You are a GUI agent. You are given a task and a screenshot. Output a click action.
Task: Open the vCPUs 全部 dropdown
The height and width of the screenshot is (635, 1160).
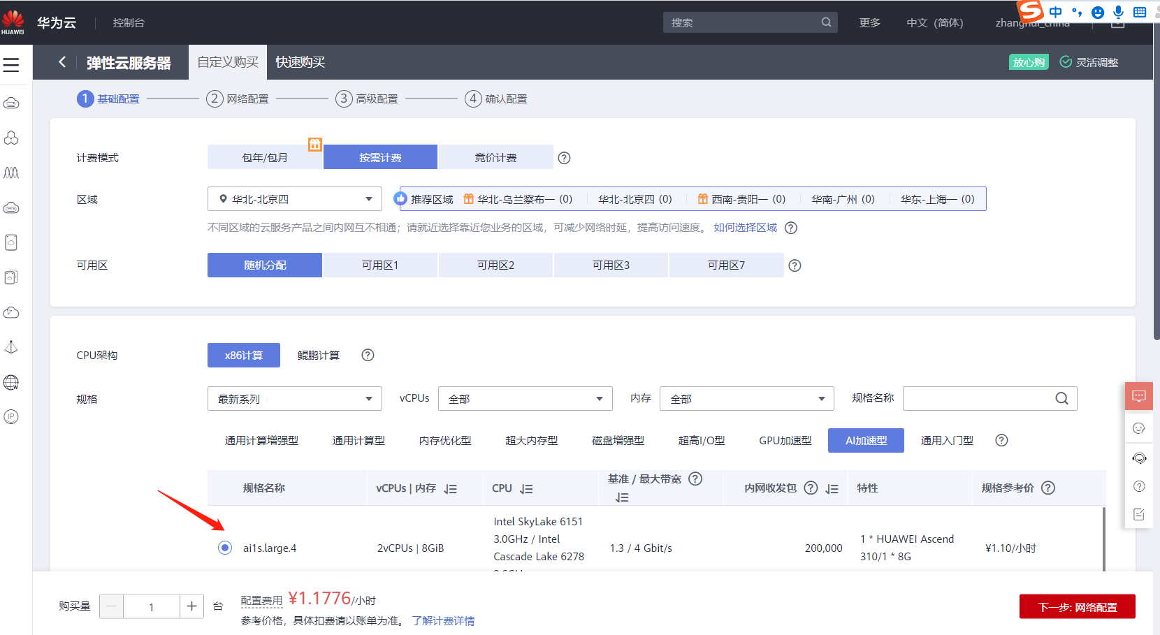[x=525, y=399]
